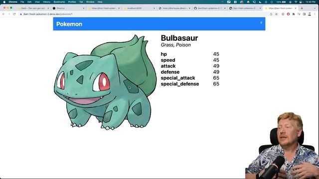Switch to the Fresh next-gen web tab
Viewport: 319px width, 179px height.
click(33, 8)
